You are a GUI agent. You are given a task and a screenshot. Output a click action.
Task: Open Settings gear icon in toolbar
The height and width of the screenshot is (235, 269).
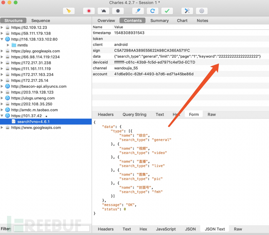pyautogui.click(x=202, y=11)
